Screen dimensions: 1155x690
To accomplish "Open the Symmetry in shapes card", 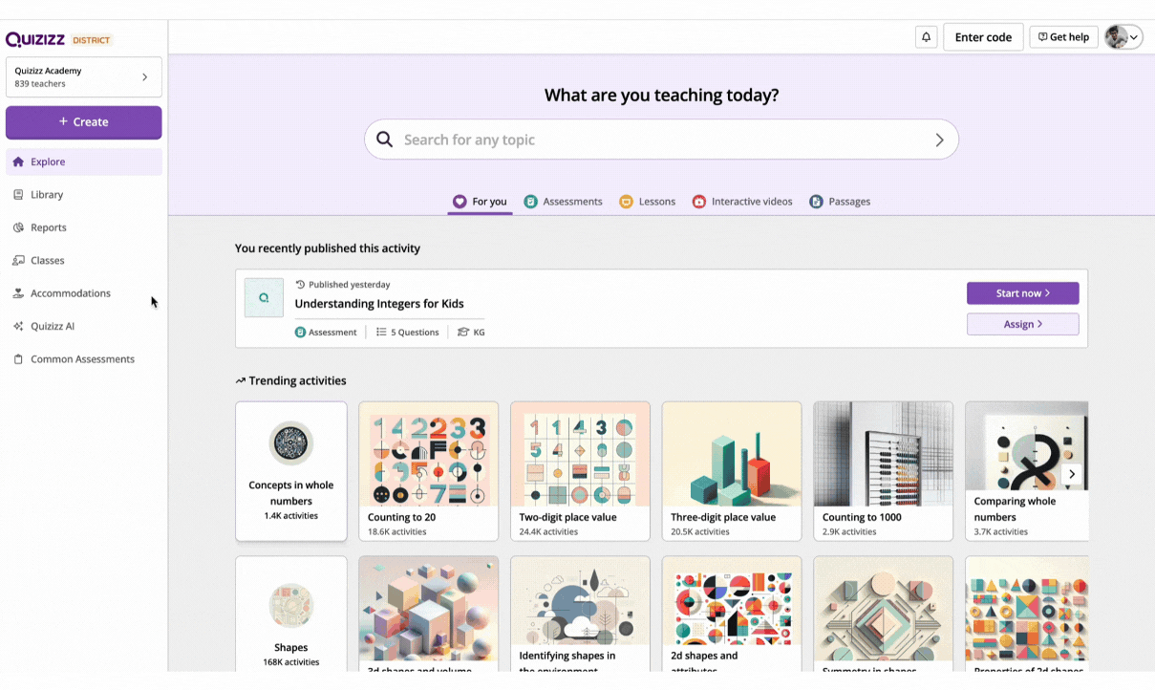I will (884, 614).
